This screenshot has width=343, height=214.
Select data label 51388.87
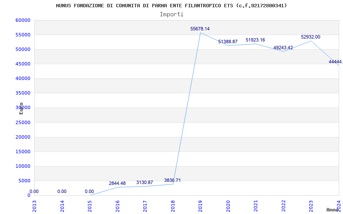pyautogui.click(x=228, y=42)
